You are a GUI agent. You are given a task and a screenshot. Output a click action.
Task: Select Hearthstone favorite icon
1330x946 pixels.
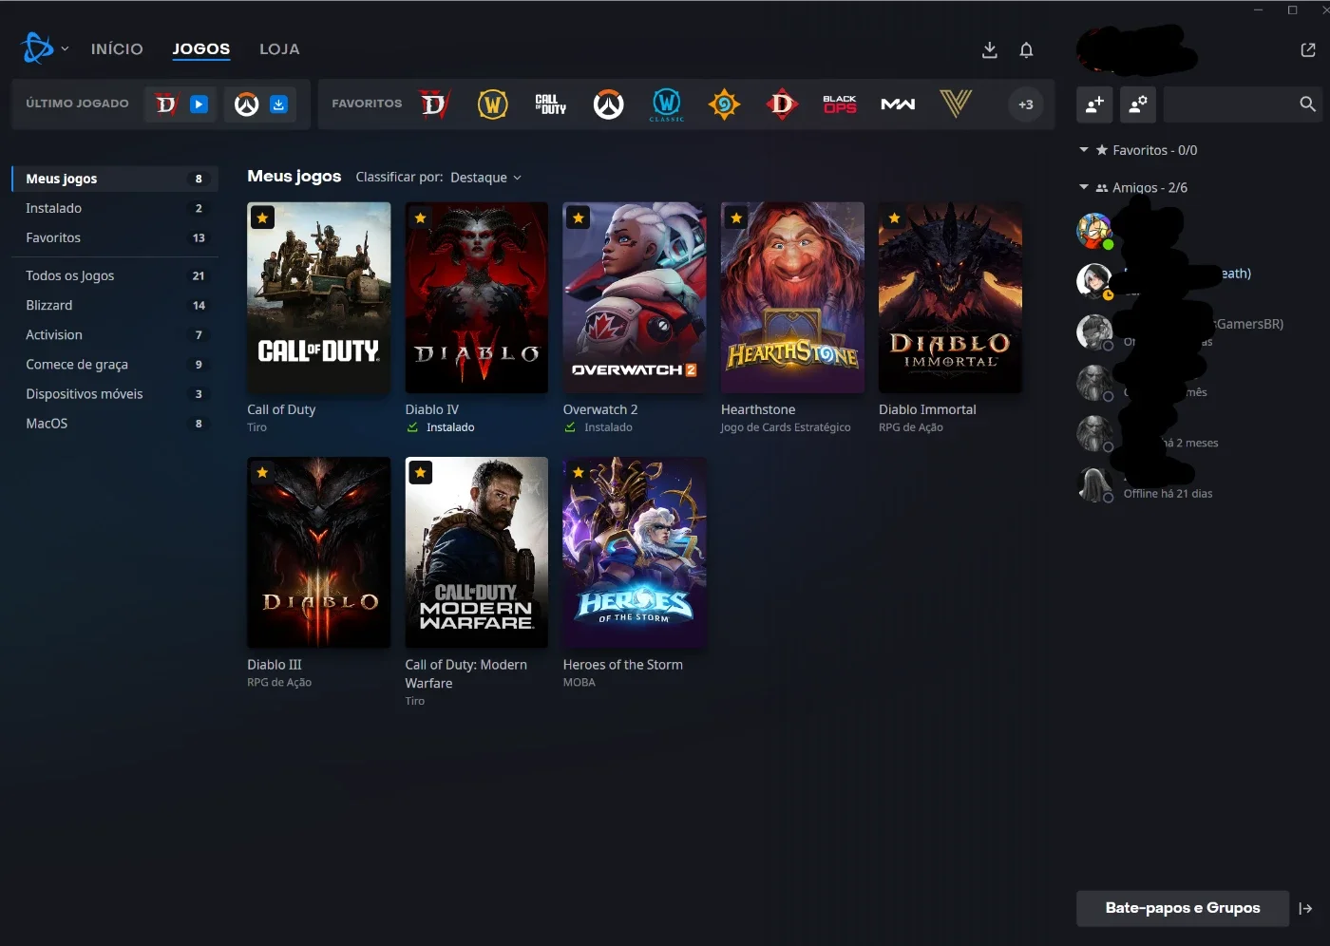pos(724,104)
